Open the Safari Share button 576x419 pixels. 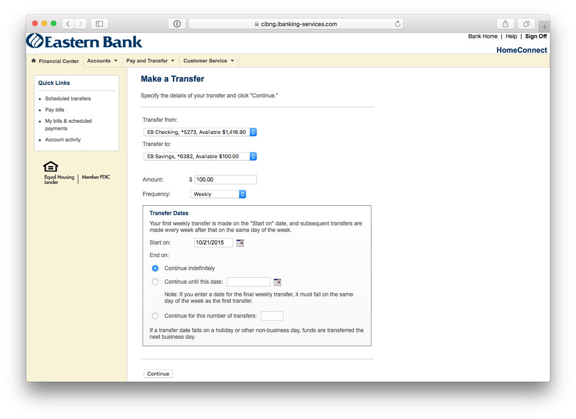pyautogui.click(x=505, y=24)
